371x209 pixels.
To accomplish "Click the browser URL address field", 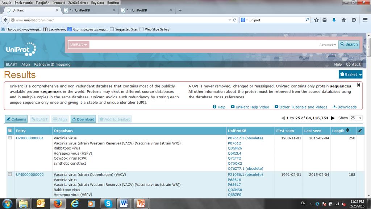I will point(121,20).
